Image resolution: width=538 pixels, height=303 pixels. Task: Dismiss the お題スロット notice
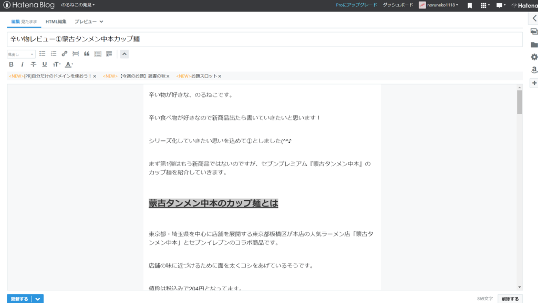click(220, 77)
